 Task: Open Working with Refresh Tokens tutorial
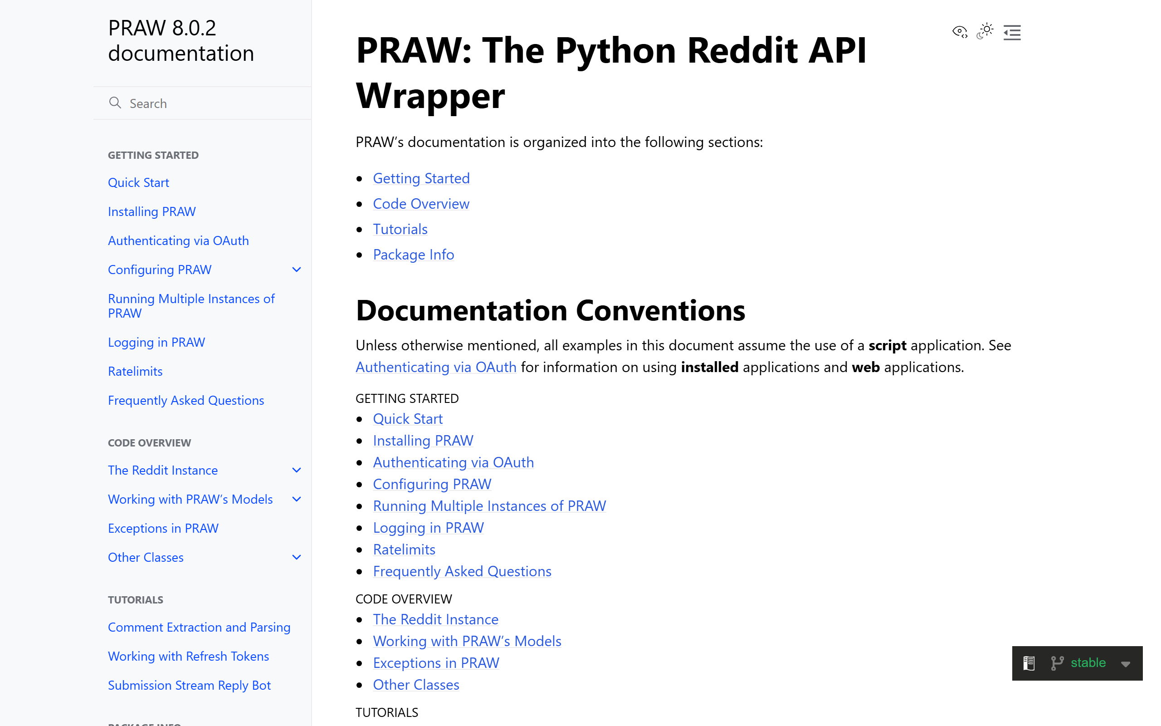pyautogui.click(x=189, y=656)
